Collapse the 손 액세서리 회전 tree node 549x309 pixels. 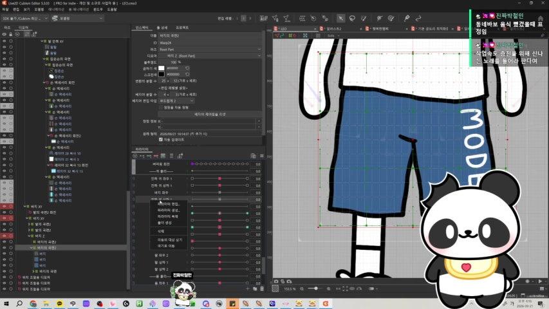point(43,82)
